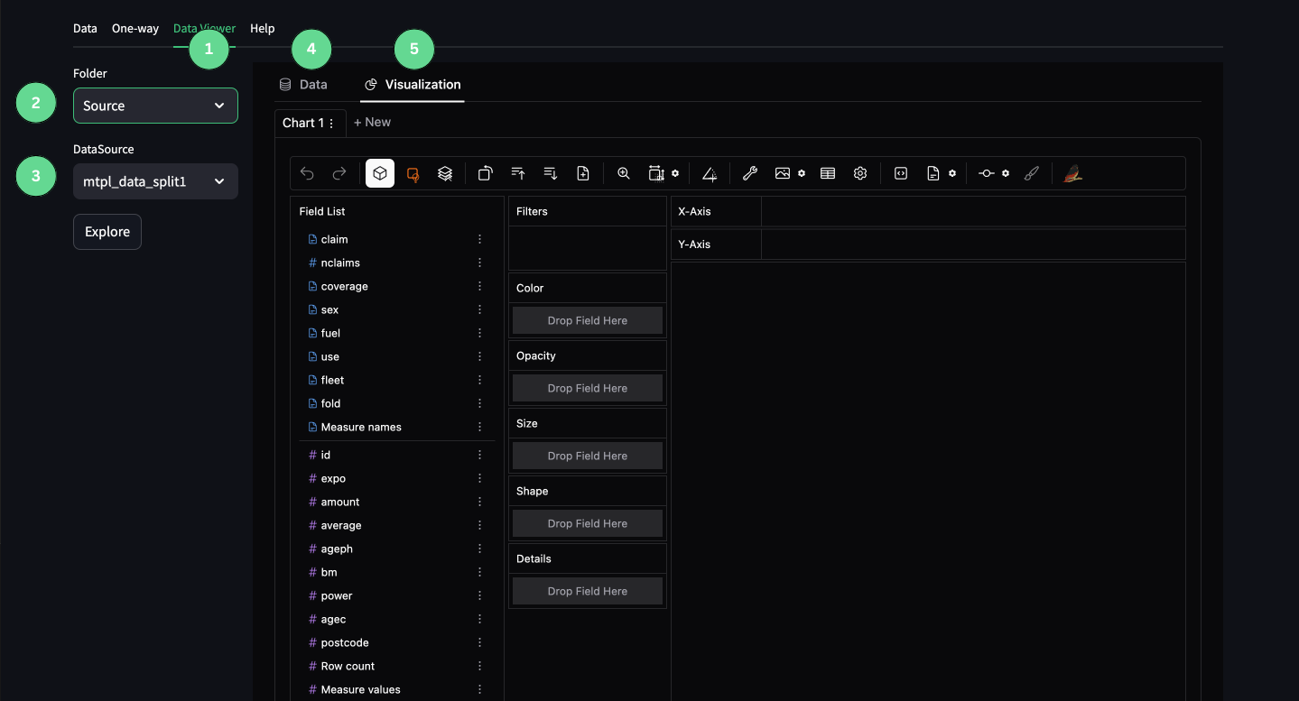Click the limit slider-node icon
This screenshot has width=1299, height=701.
click(x=987, y=173)
